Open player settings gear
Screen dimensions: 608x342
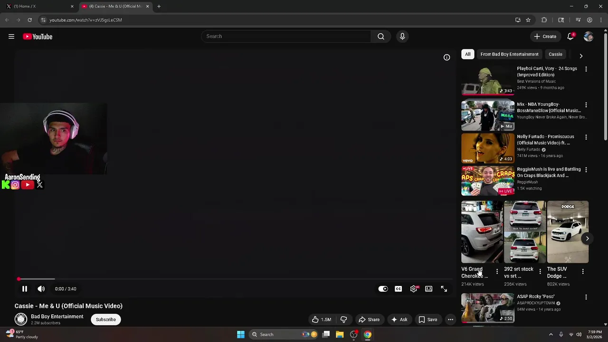[x=414, y=289]
